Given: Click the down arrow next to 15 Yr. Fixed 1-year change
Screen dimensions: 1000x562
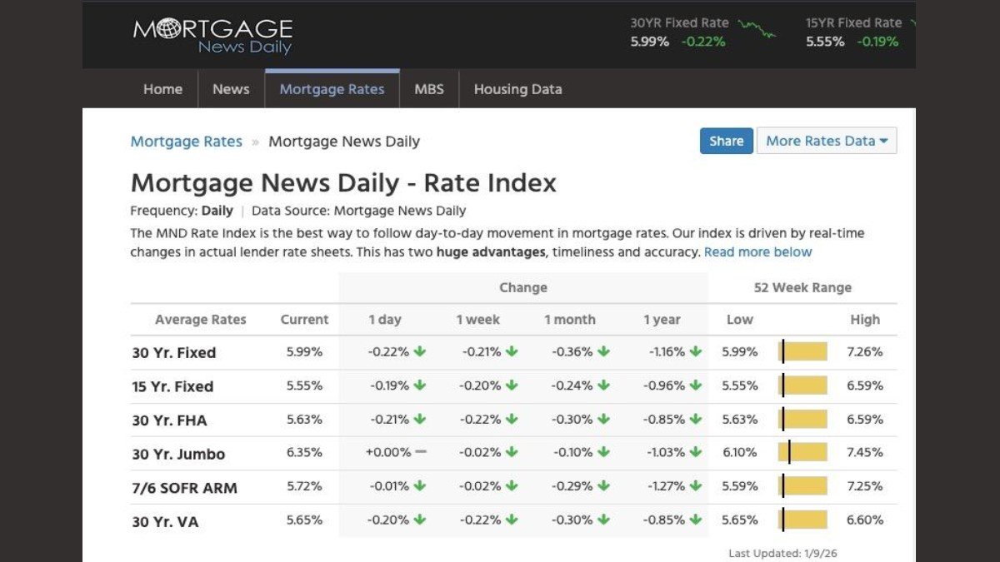Looking at the screenshot, I should point(697,385).
